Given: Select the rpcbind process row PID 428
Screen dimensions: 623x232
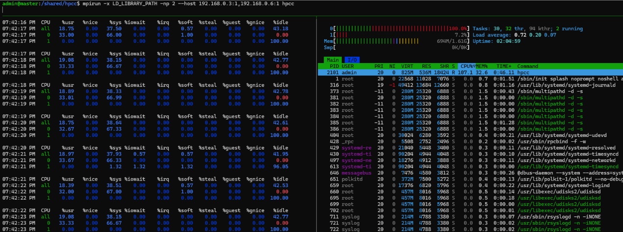Looking at the screenshot, I should pos(470,141).
